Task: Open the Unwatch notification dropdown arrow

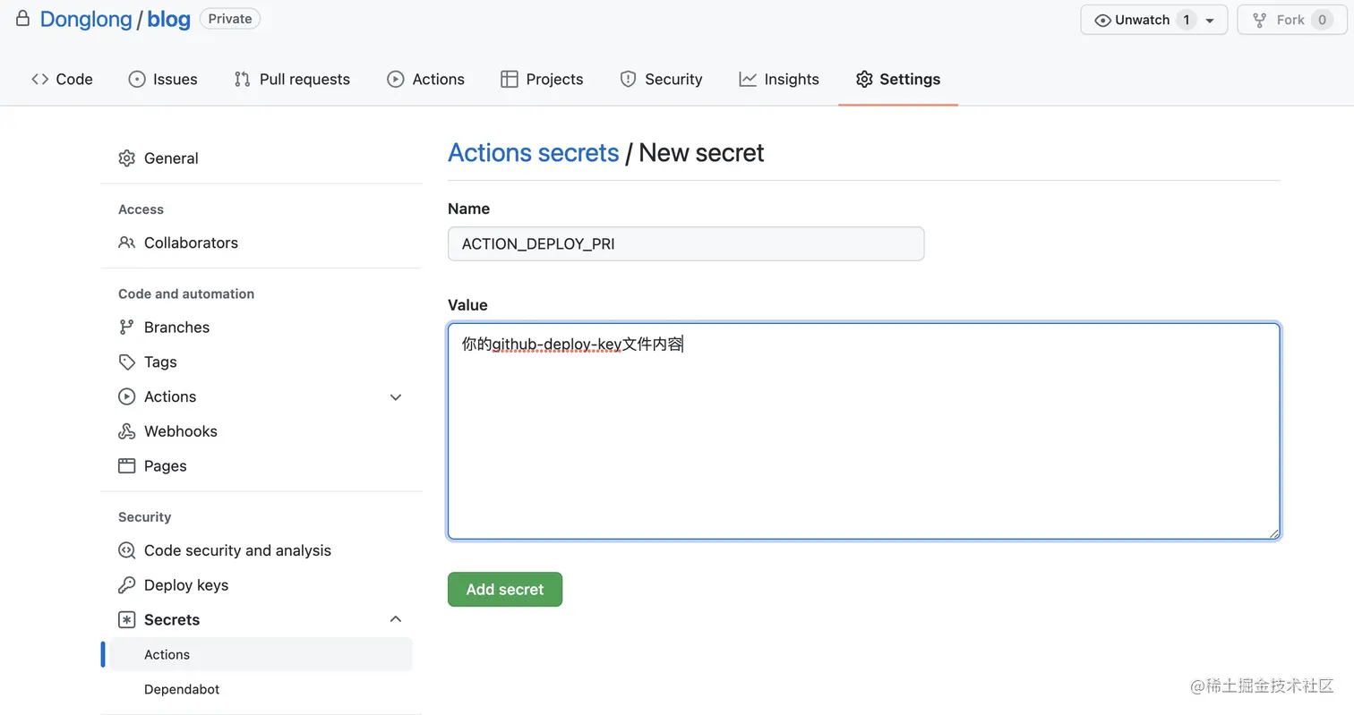Action: (1211, 19)
